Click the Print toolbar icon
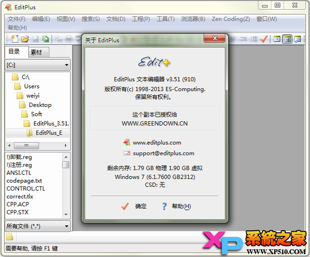The height and width of the screenshot is (257, 310). [x=69, y=39]
